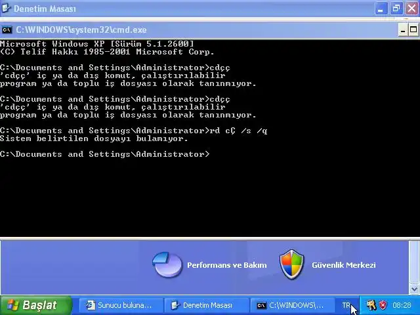Maximize the cmd.exe window
Screen dimensions: 420x315
(x=413, y=30)
